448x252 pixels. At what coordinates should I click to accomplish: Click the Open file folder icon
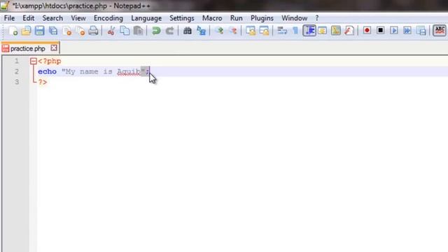tap(26, 31)
